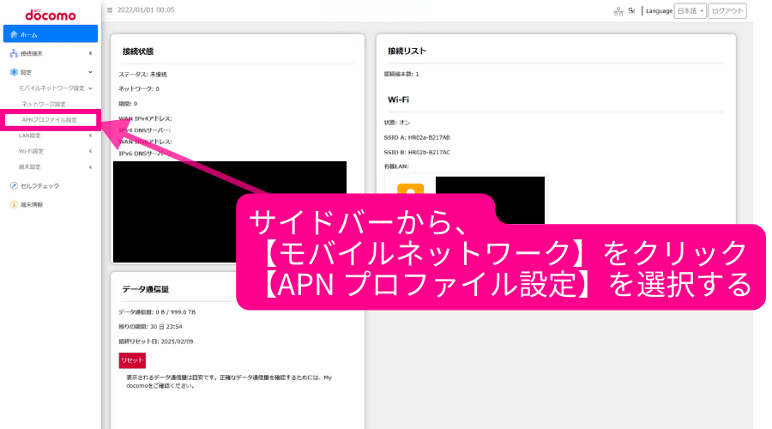Click the 有線LAN label
The width and height of the screenshot is (772, 429).
pyautogui.click(x=396, y=166)
